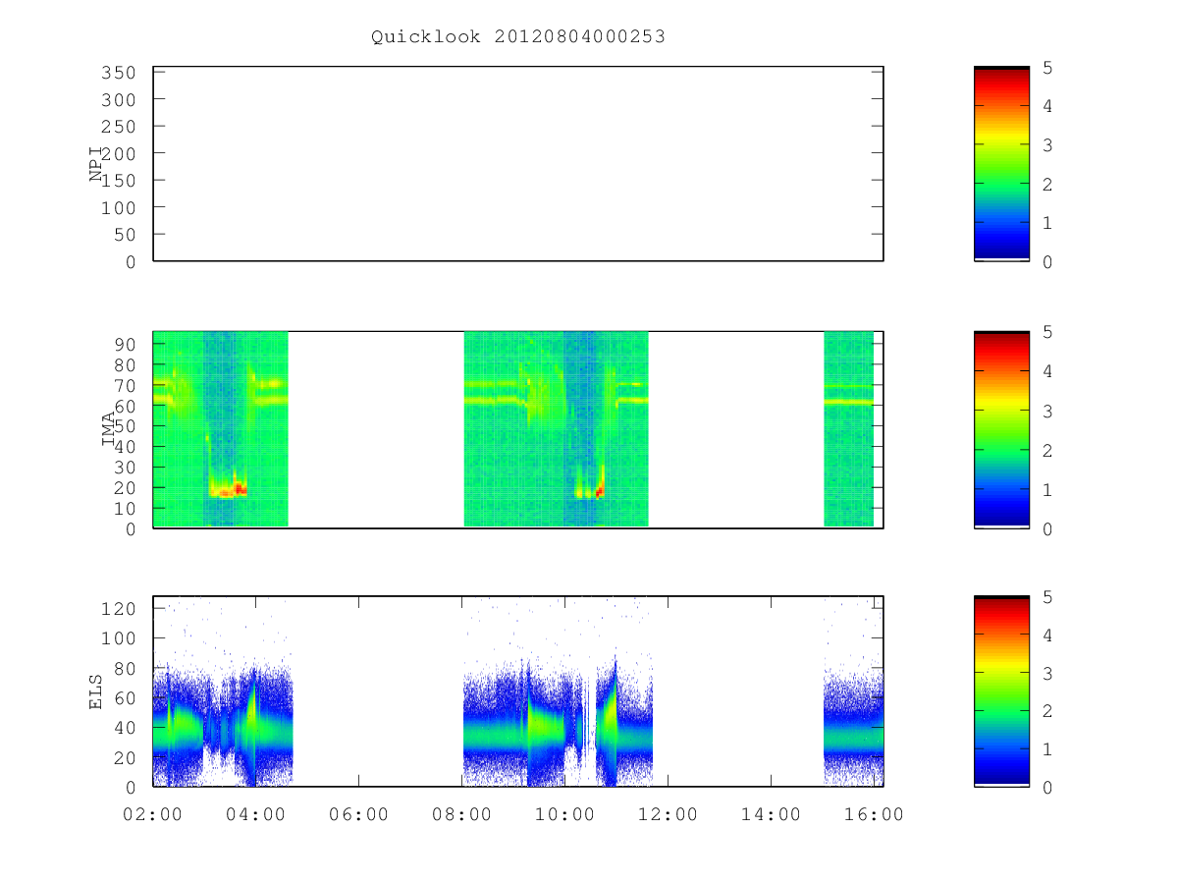This screenshot has height=884, width=1178.
Task: Click the 1 label on ELS colorbar
Action: pos(1047,749)
